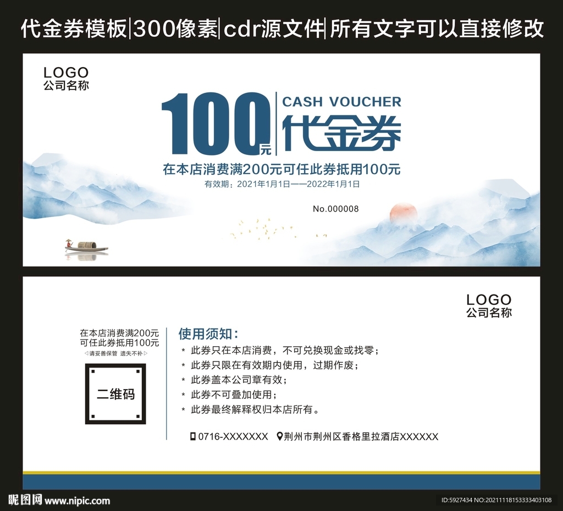Open the www.nipic.com link

click(77, 501)
